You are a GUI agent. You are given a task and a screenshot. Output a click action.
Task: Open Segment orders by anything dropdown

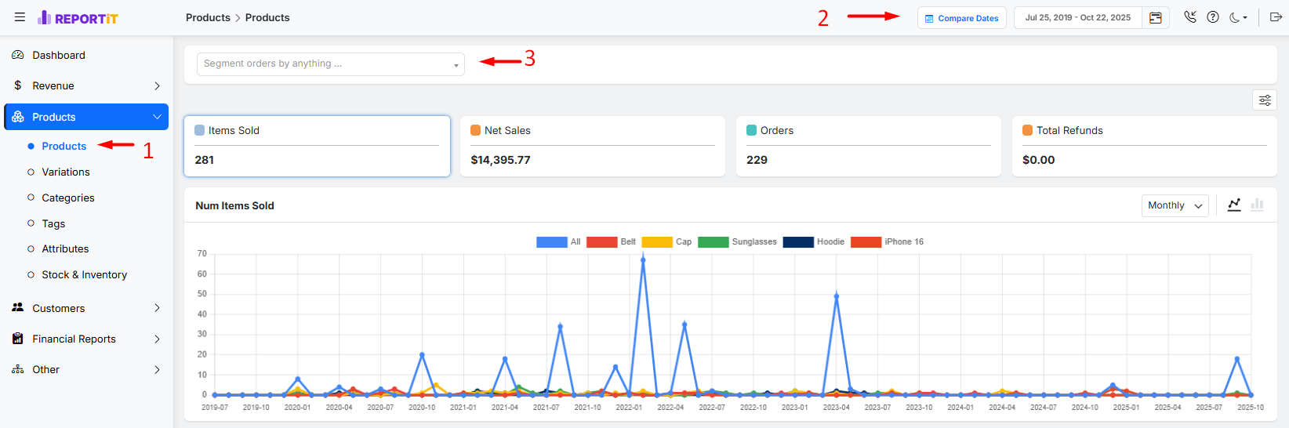(x=330, y=64)
